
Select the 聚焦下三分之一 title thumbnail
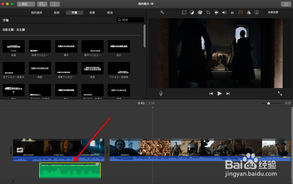(x=66, y=68)
